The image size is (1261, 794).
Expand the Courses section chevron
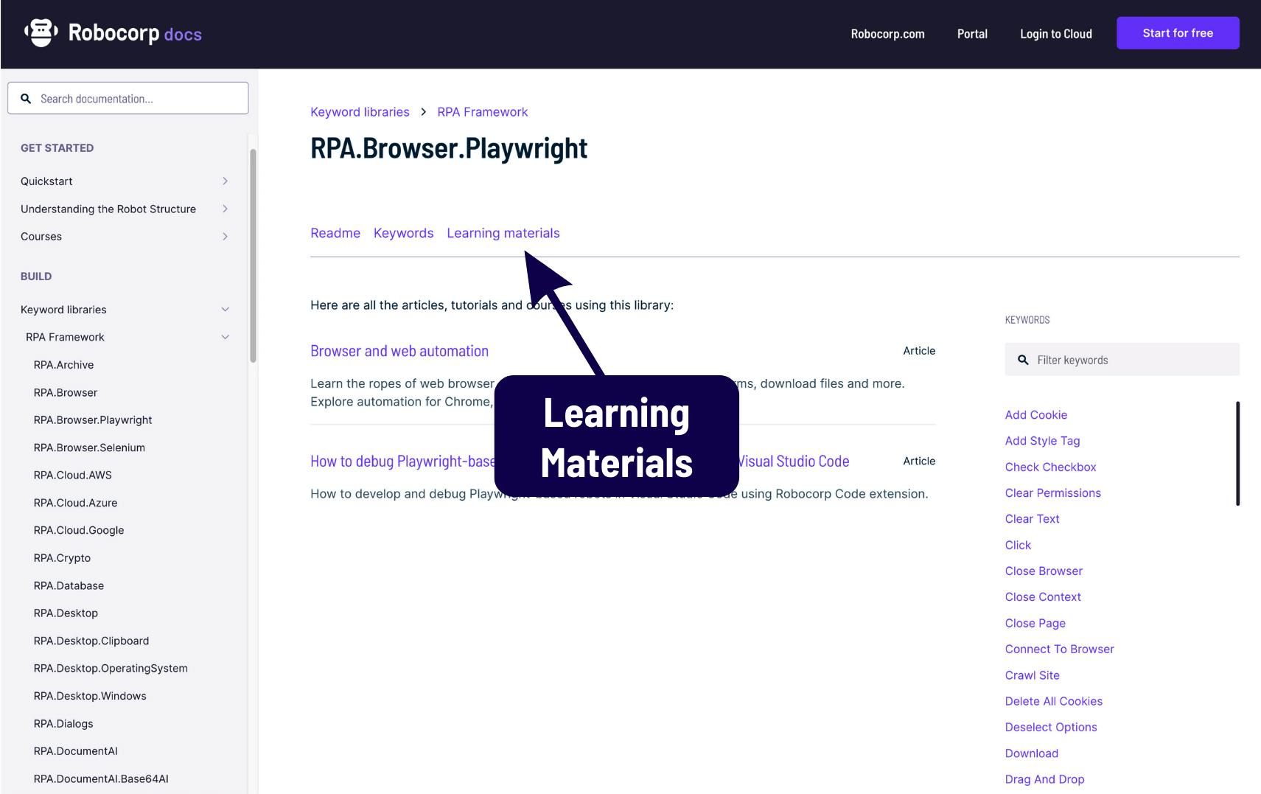click(x=225, y=237)
